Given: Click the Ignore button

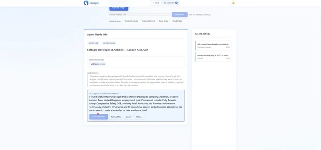Looking at the screenshot, I should 129,117.
